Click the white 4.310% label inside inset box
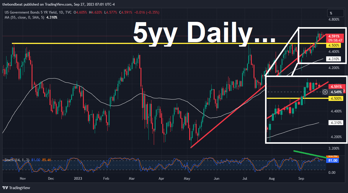Viewport: 348px width, 193px height. click(336, 123)
